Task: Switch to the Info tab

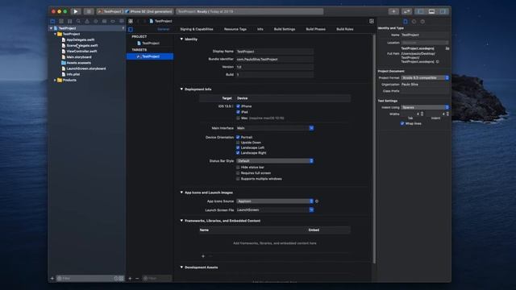Action: click(260, 29)
